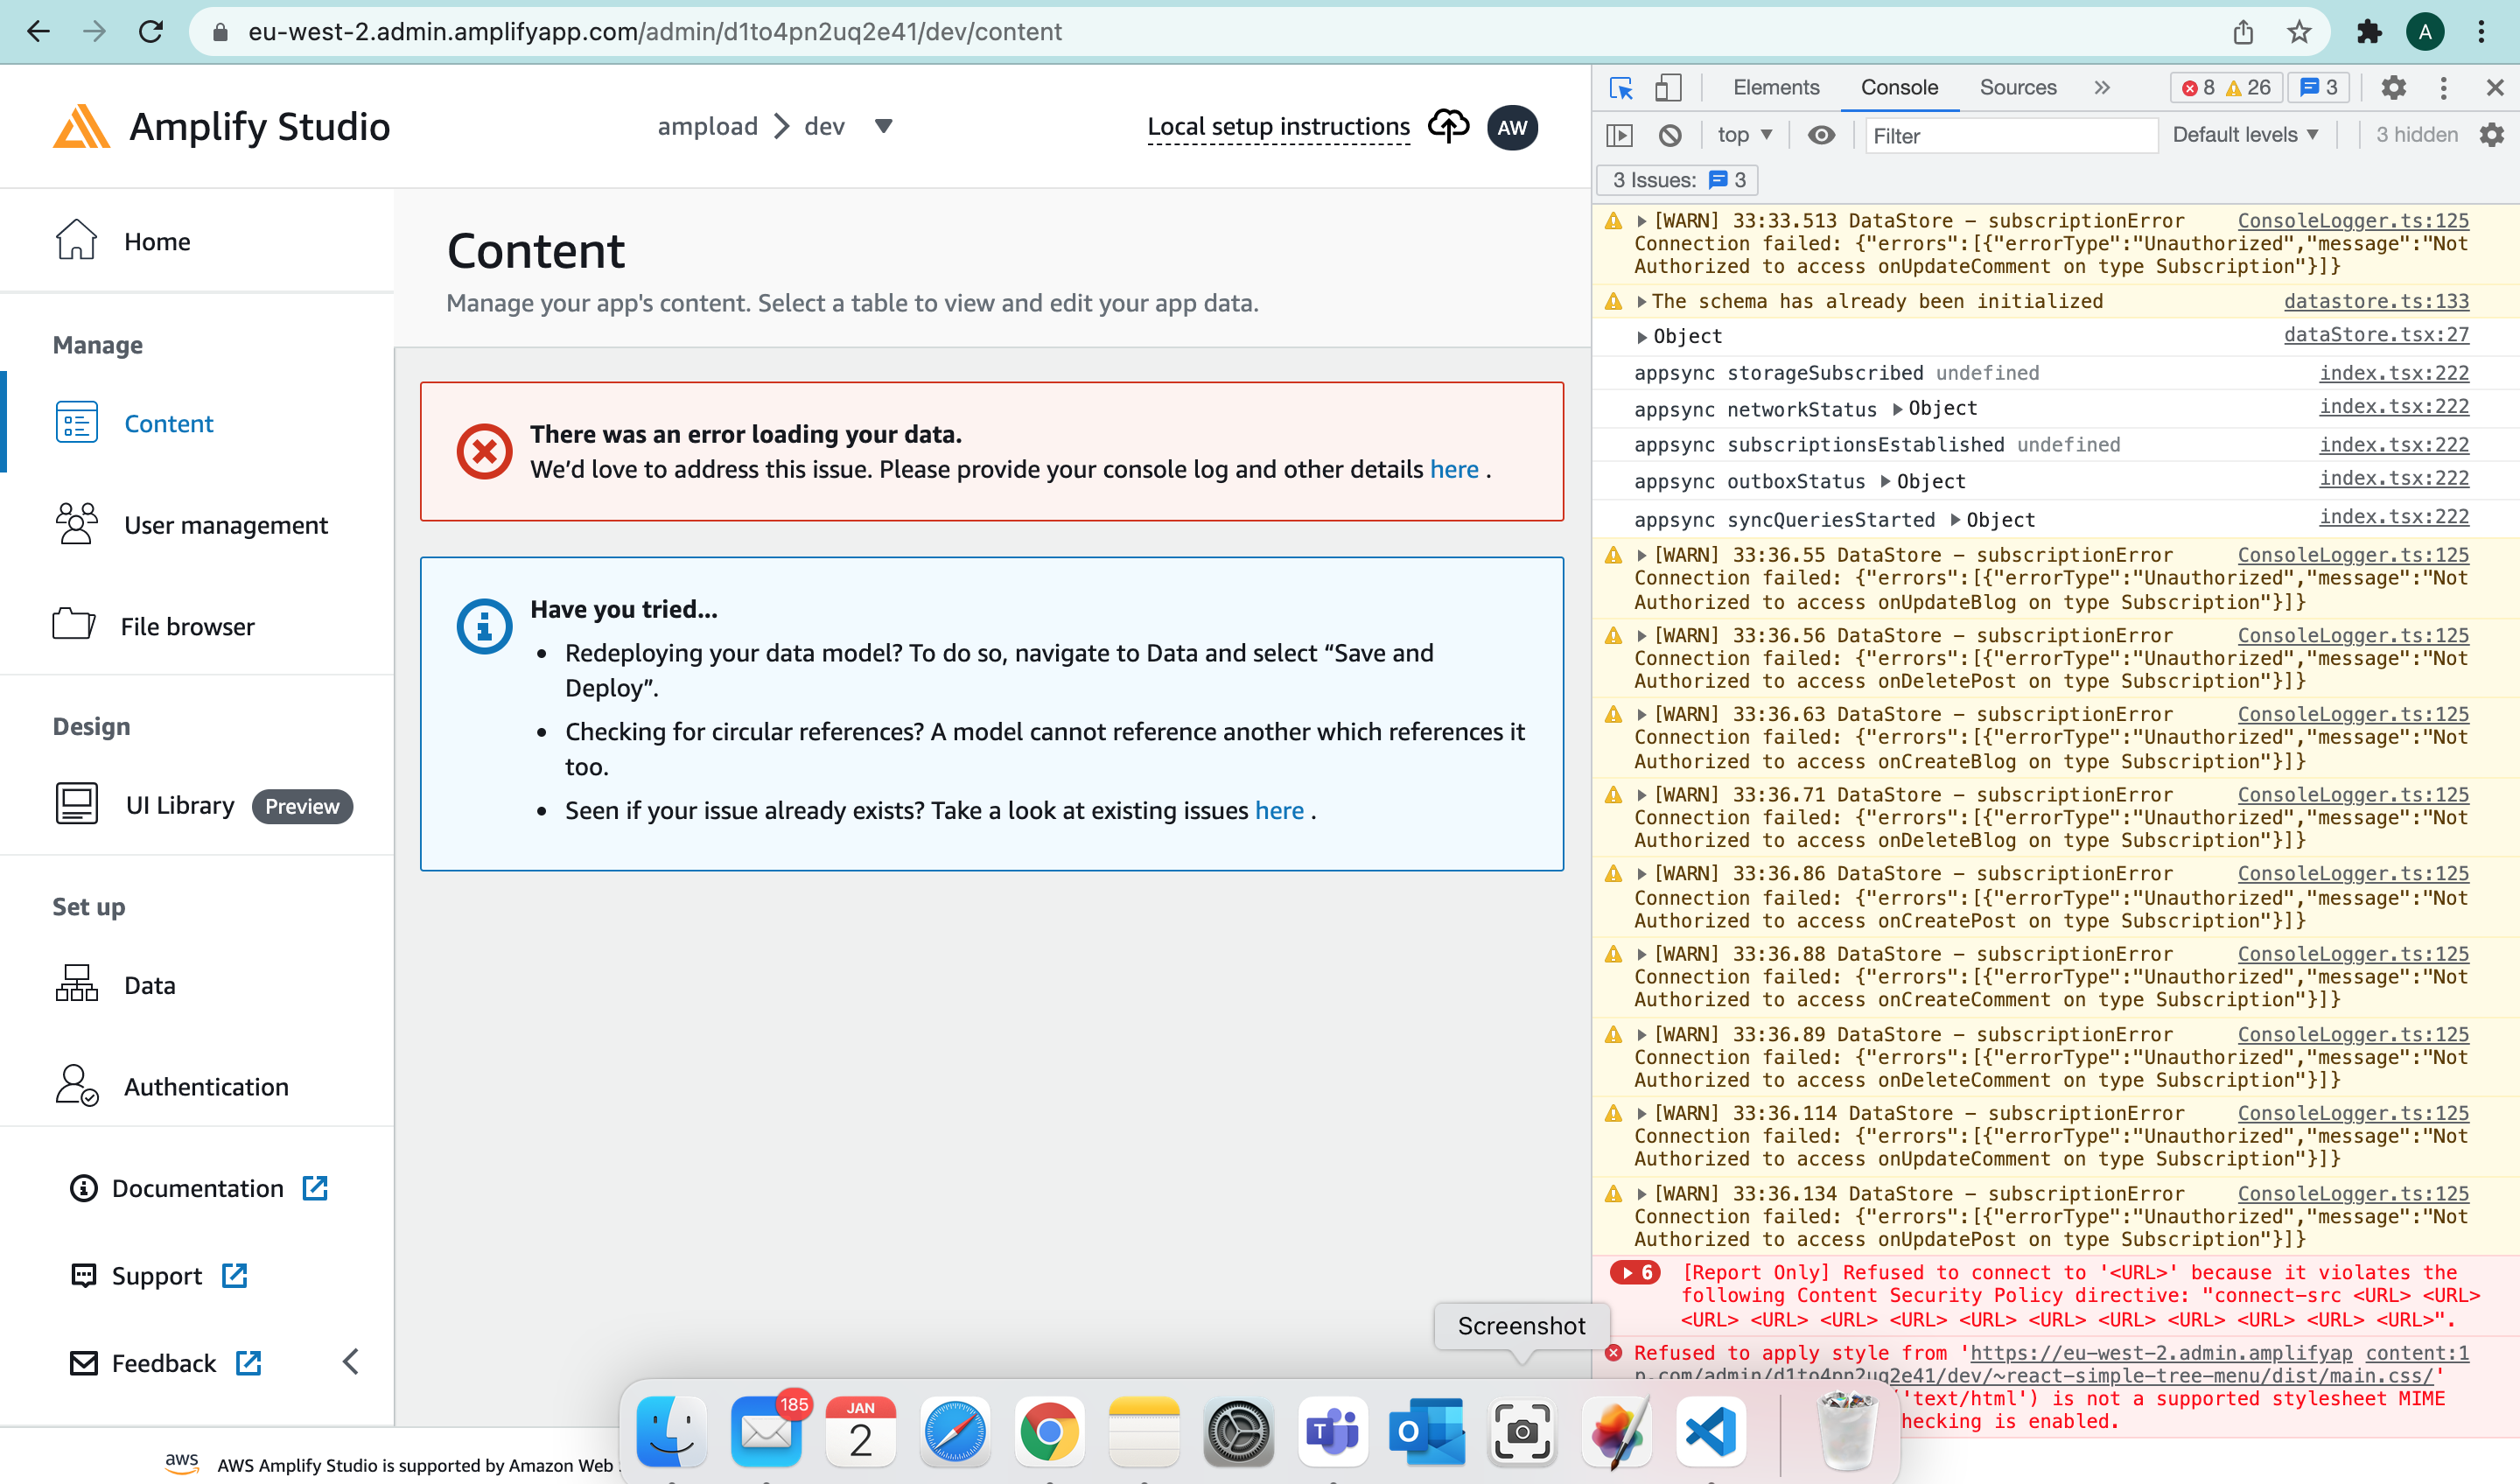Open the dataStore.tsx:27 source link
The image size is (2520, 1484).
click(2376, 335)
